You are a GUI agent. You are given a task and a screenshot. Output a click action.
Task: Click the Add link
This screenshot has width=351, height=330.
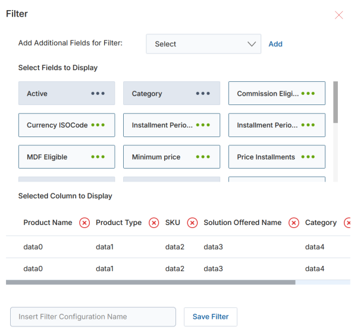(x=275, y=44)
